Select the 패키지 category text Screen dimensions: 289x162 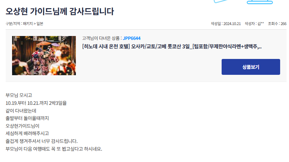click(28, 24)
